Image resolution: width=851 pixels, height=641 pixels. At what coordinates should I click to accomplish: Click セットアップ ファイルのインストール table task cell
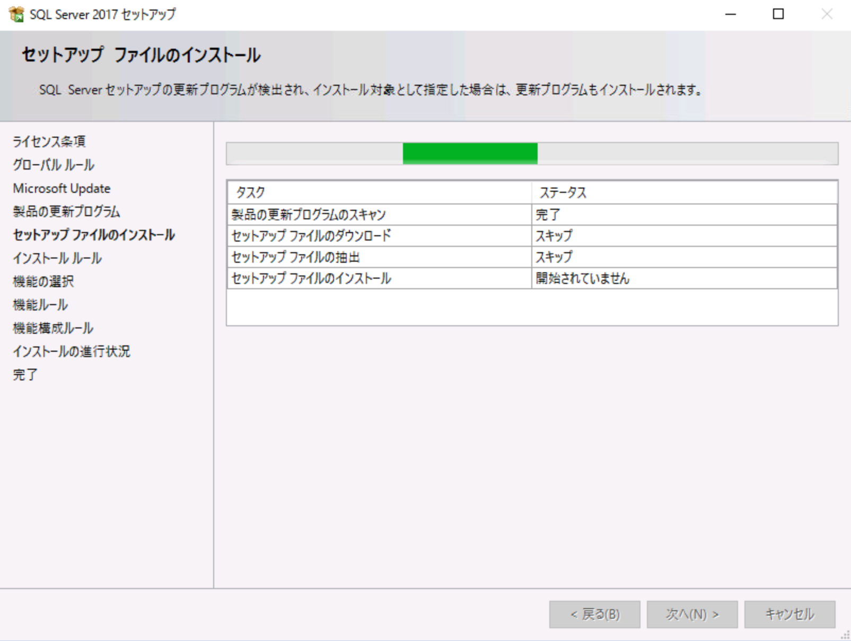(x=380, y=278)
